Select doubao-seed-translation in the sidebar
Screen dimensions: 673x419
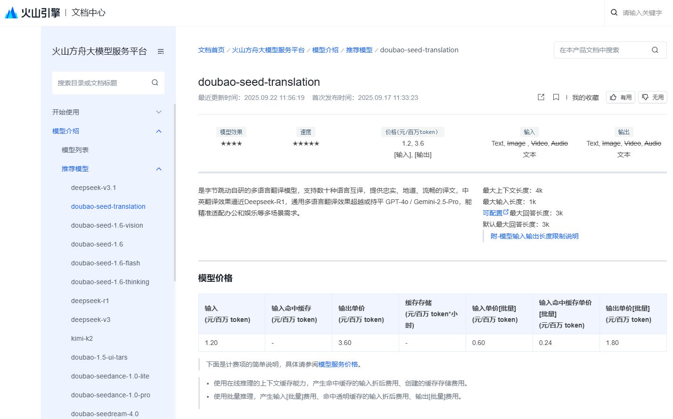[x=108, y=206]
